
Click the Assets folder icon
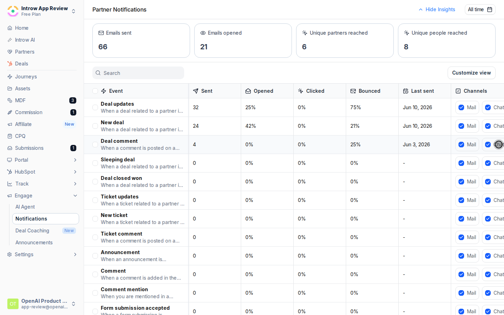pos(10,89)
